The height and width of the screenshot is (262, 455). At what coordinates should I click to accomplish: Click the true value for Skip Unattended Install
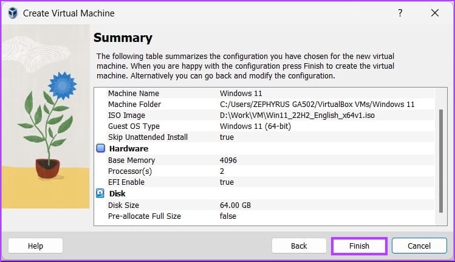click(x=227, y=137)
